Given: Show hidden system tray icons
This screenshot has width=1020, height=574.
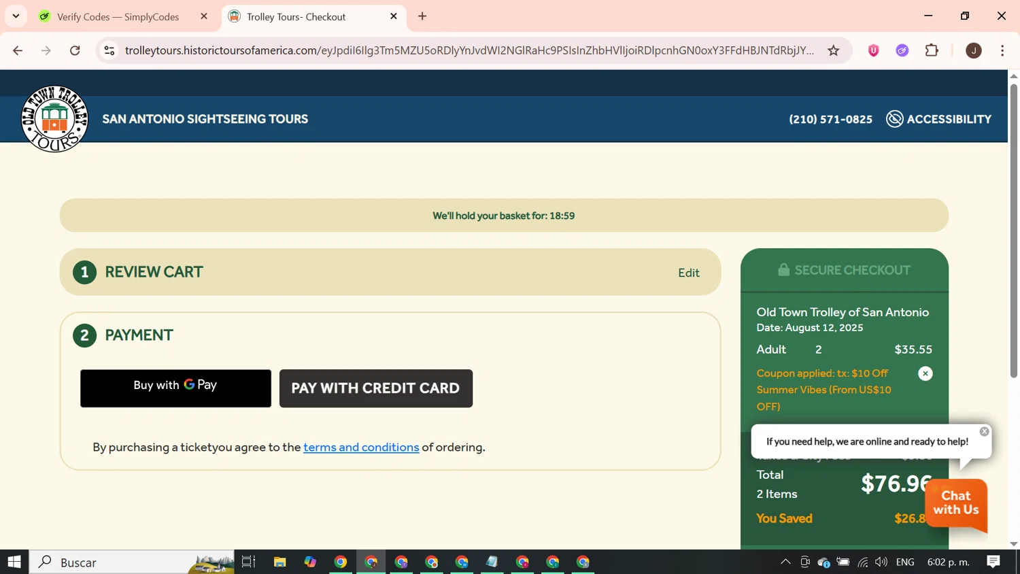Looking at the screenshot, I should [x=785, y=562].
